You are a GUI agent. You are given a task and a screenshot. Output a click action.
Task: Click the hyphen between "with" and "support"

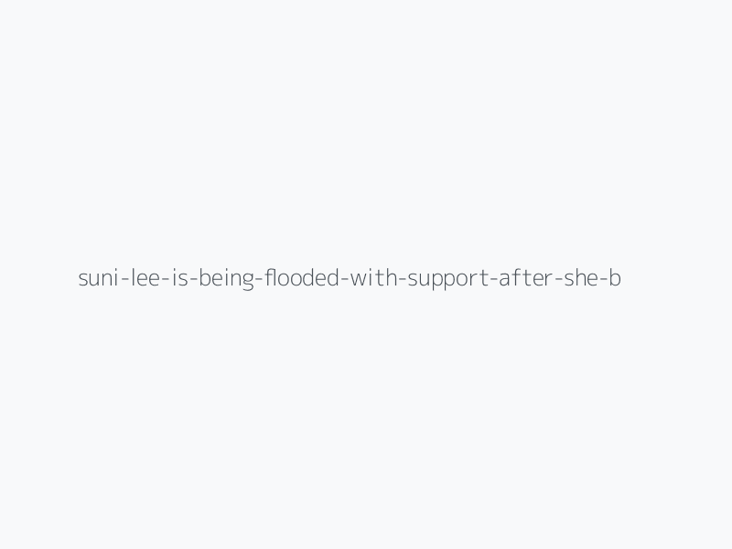pos(399,279)
